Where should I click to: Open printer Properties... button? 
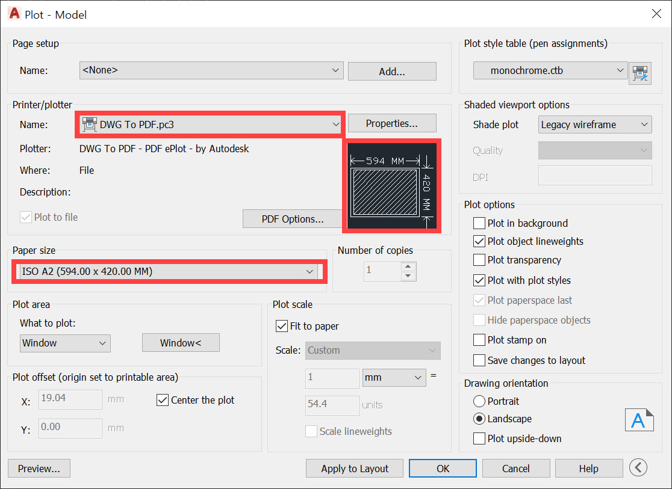pyautogui.click(x=392, y=123)
